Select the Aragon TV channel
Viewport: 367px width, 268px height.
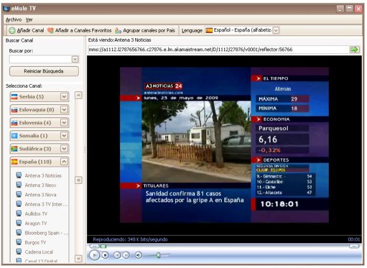36,223
